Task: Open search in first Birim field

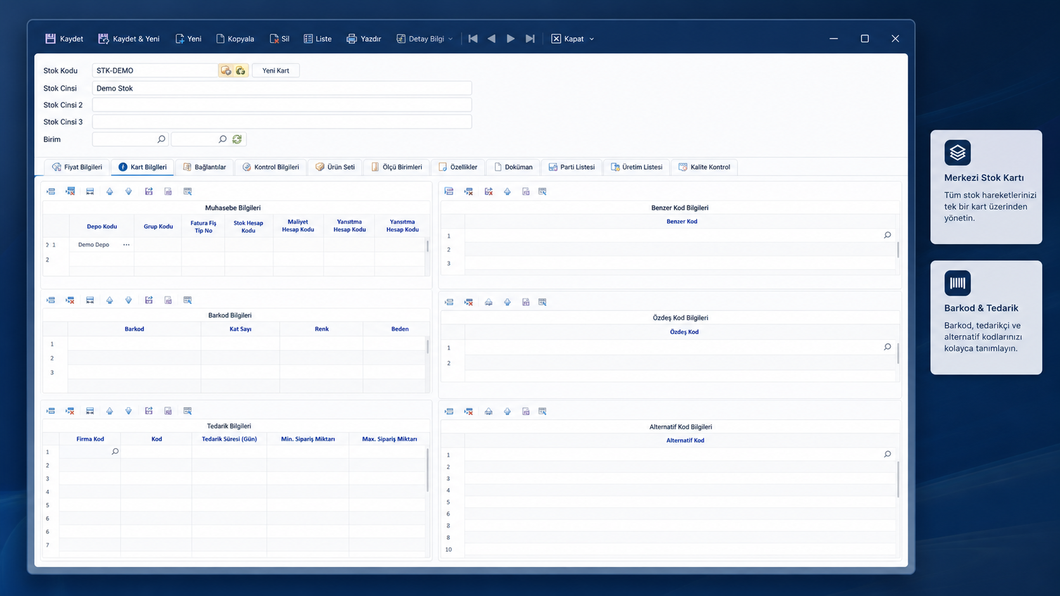Action: click(161, 139)
